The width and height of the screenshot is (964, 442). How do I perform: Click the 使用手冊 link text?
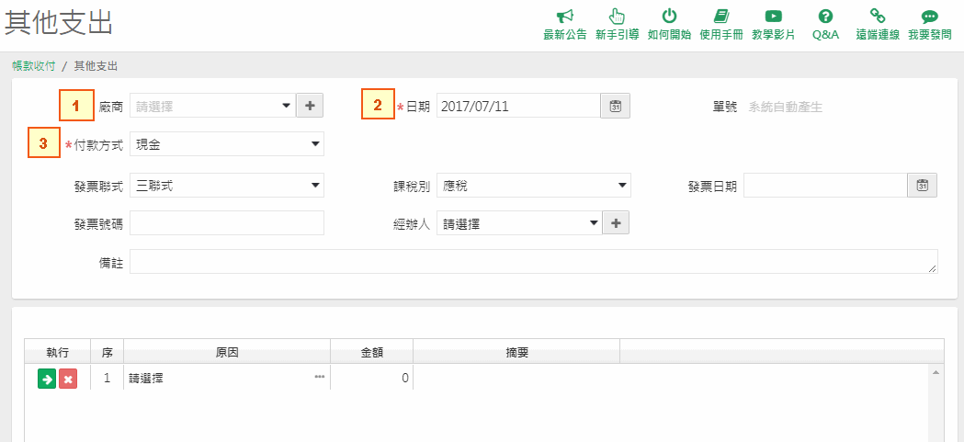coord(721,35)
